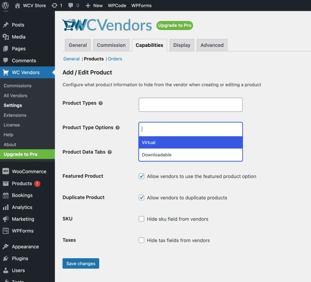This screenshot has width=311, height=282.
Task: Open All Vendors in the sidebar
Action: tap(15, 96)
